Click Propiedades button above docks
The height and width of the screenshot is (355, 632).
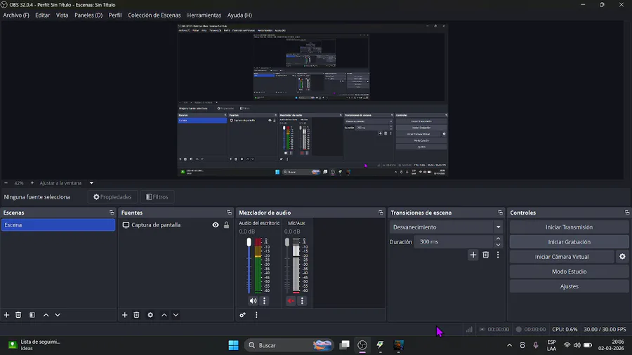click(112, 197)
